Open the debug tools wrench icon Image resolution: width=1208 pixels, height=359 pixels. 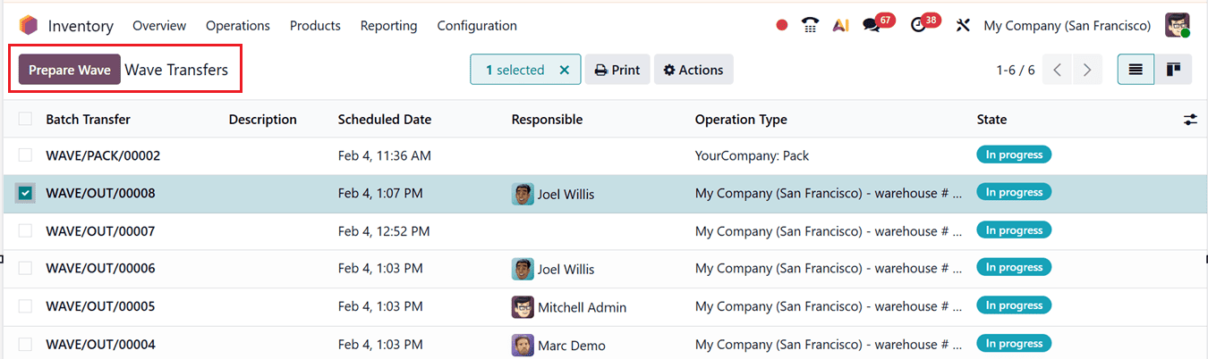click(x=963, y=26)
